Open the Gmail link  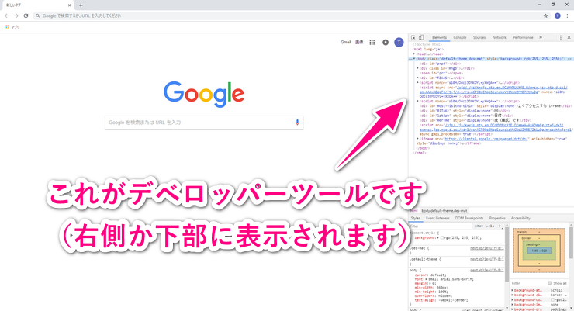(346, 43)
